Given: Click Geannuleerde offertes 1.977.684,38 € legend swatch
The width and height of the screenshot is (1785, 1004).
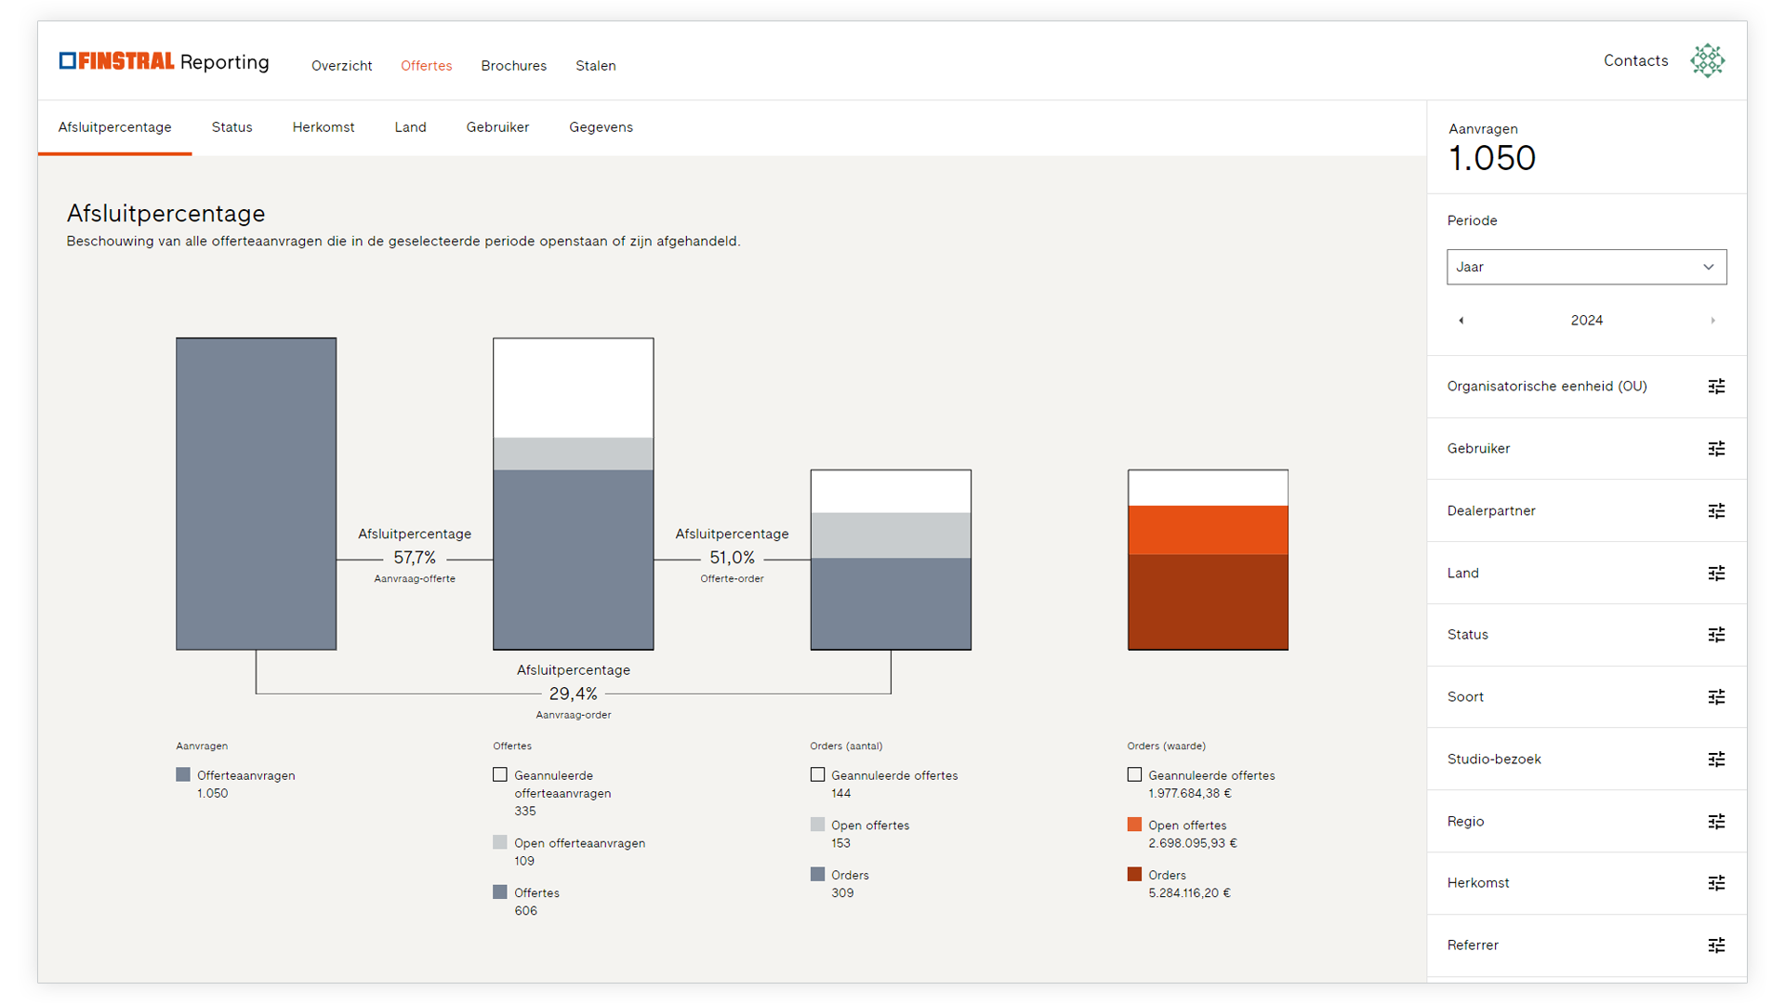Looking at the screenshot, I should coord(1134,774).
